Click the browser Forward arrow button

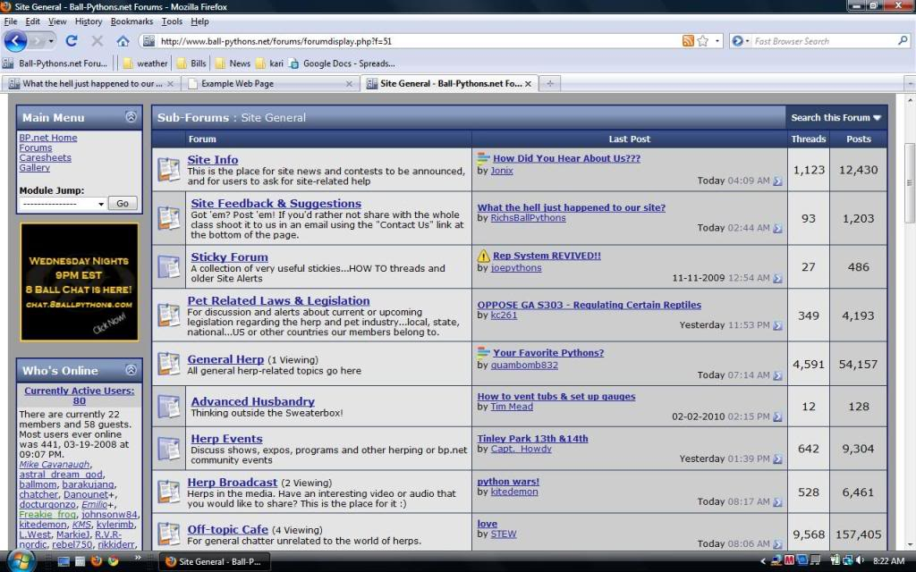tap(38, 41)
